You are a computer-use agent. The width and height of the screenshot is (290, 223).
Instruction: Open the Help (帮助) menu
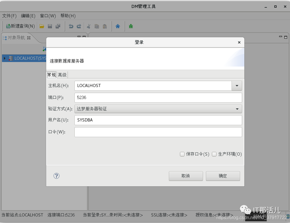coord(68,16)
